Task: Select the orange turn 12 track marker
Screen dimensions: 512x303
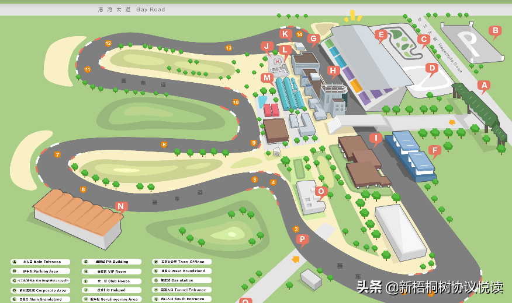Action: click(108, 43)
